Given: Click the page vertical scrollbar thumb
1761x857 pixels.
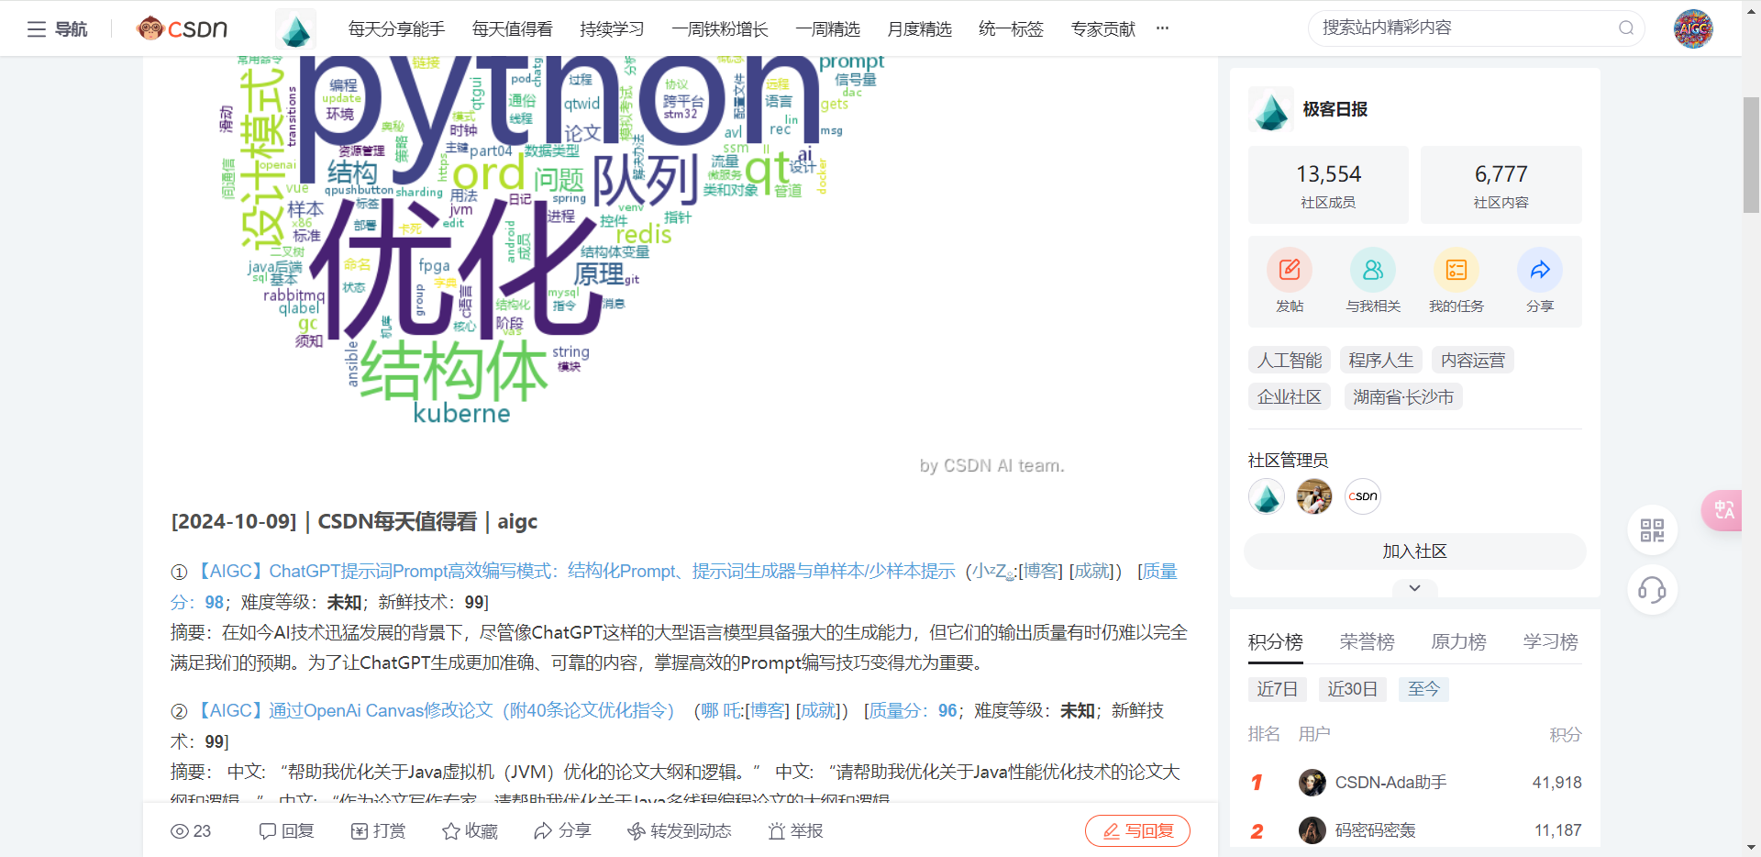Looking at the screenshot, I should pyautogui.click(x=1751, y=154).
